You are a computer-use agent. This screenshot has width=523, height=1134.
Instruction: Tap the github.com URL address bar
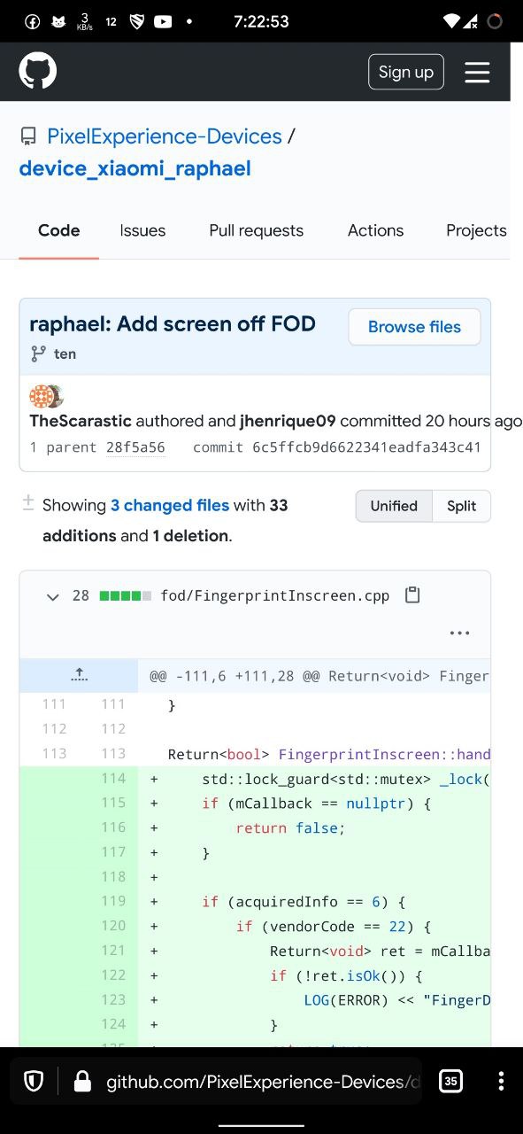point(263,1082)
